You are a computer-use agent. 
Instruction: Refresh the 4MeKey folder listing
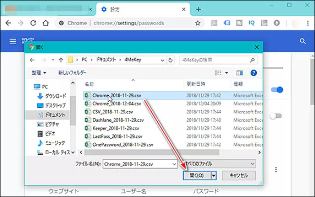coord(171,60)
